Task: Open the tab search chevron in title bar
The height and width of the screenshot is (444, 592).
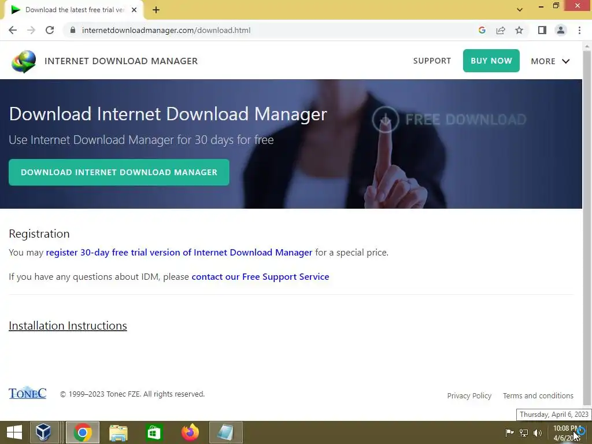Action: tap(520, 10)
